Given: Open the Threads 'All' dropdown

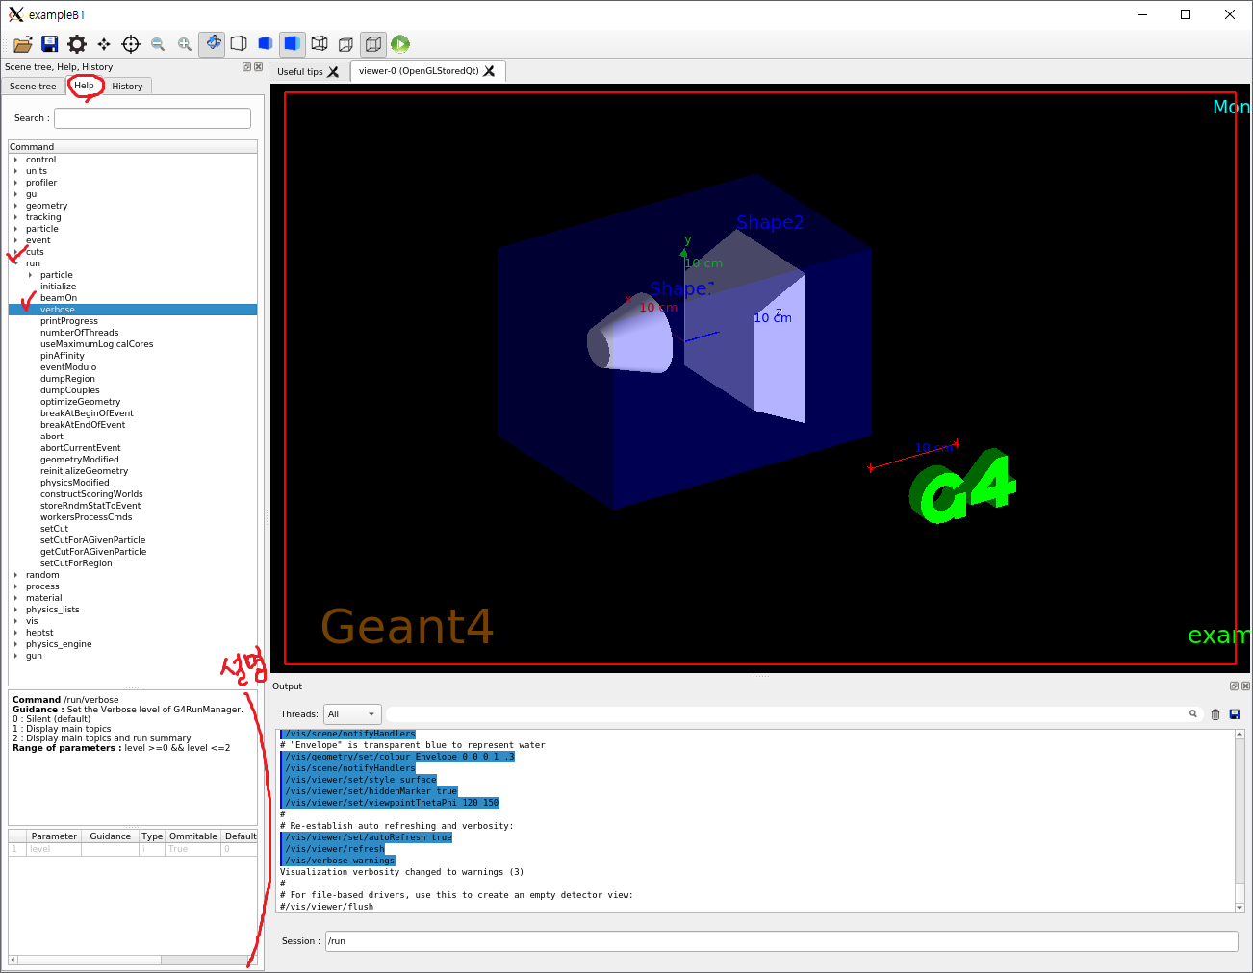Looking at the screenshot, I should coord(352,714).
